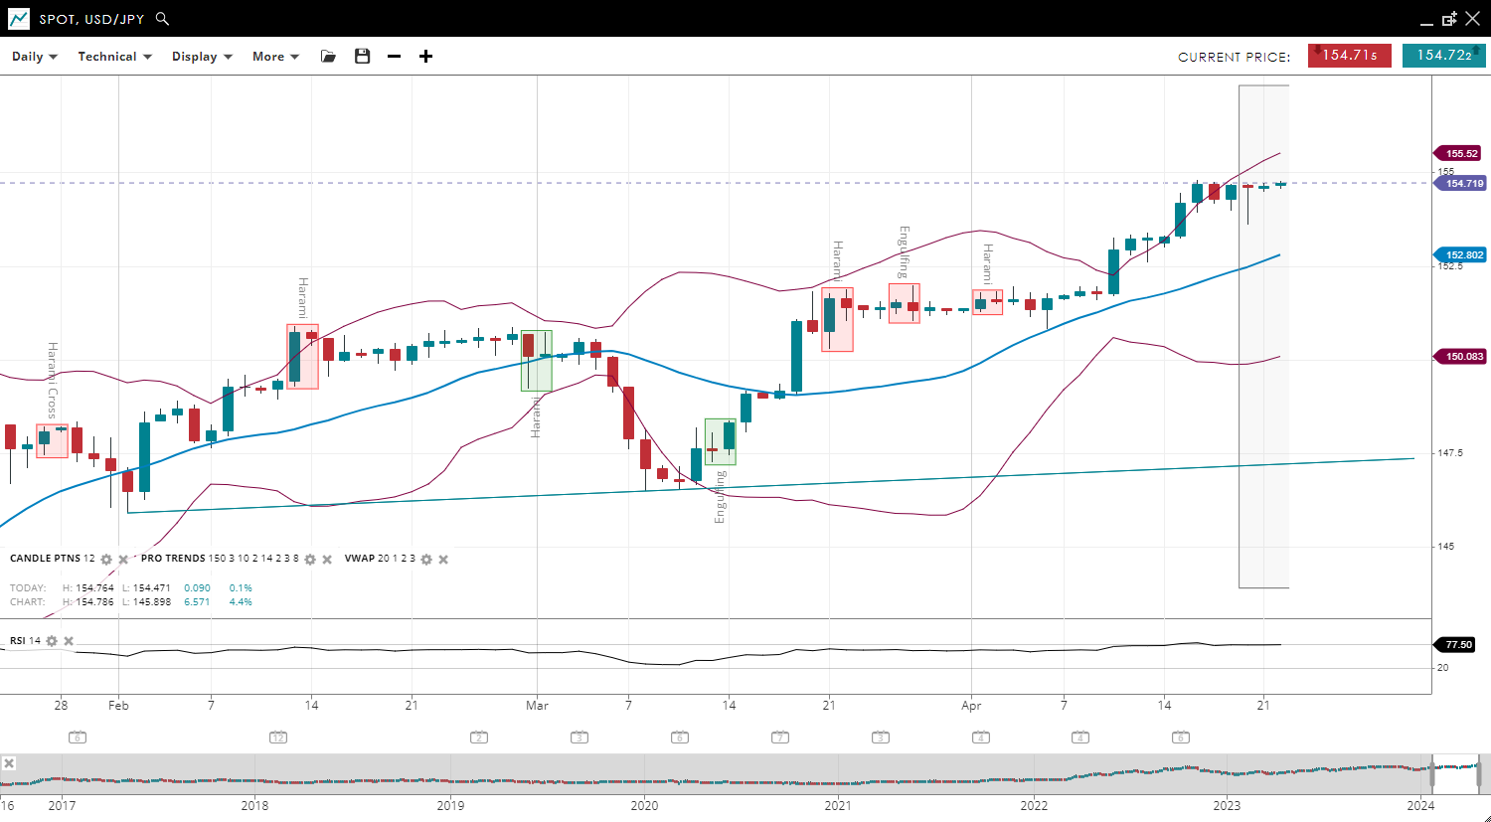Screen dimensions: 1491x822
Task: Open the Technical dropdown menu
Action: point(114,57)
